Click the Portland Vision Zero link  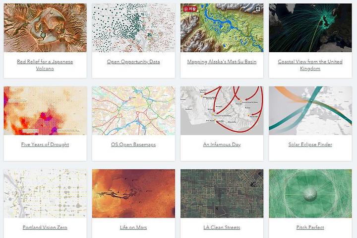click(x=45, y=227)
